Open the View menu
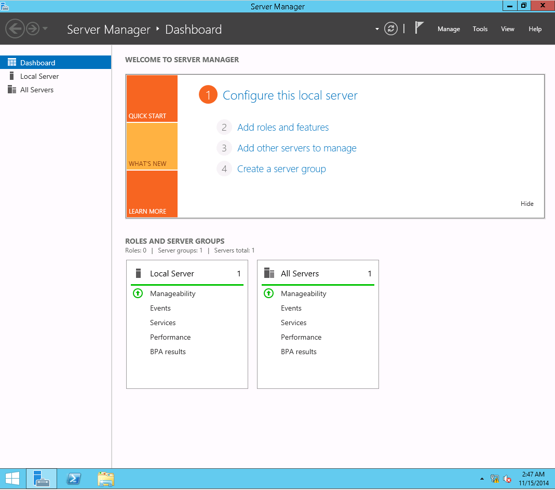555x490 pixels. click(507, 29)
